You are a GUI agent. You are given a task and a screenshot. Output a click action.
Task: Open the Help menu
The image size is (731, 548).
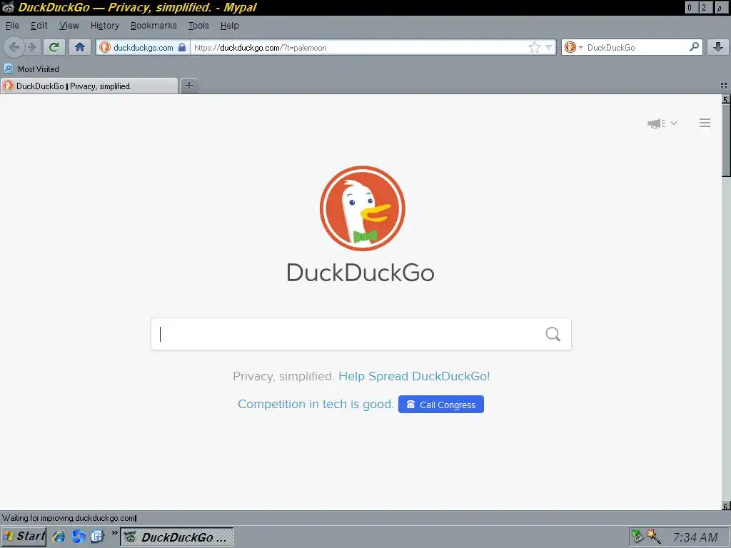(229, 26)
